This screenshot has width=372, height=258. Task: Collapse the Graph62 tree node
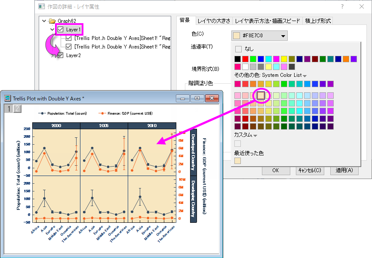[x=44, y=21]
